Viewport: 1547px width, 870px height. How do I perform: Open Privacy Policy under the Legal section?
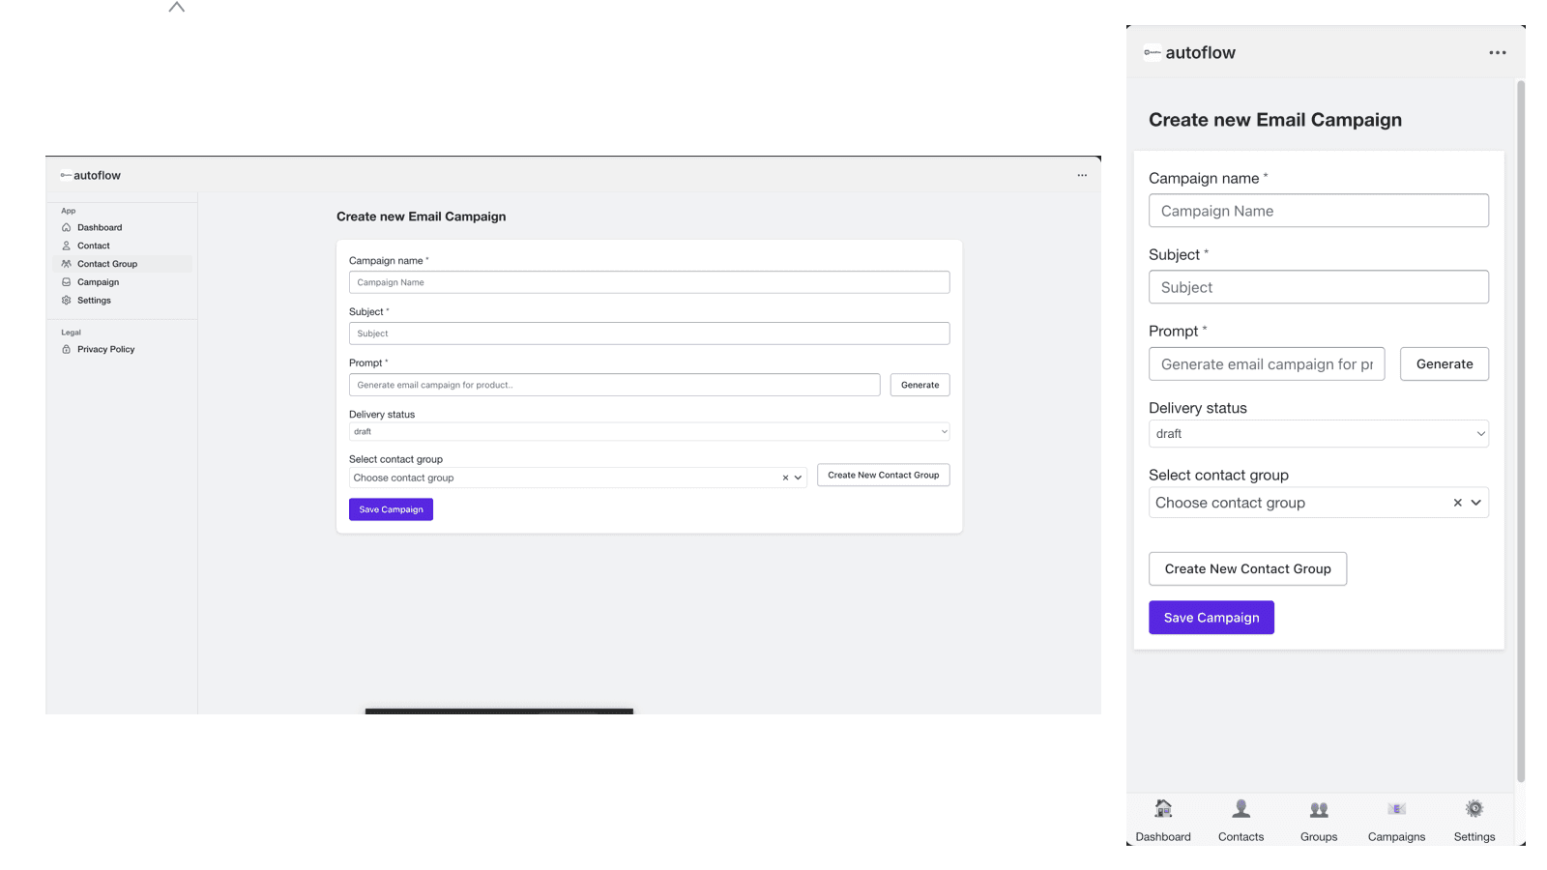click(x=105, y=349)
